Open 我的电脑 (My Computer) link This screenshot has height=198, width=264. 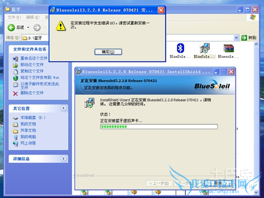28,137
